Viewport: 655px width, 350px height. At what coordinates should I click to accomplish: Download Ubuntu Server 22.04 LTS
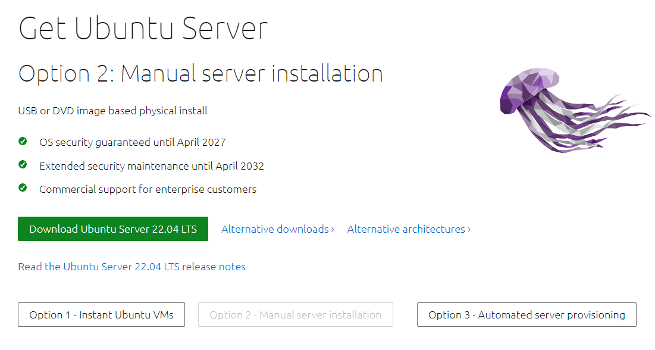(113, 229)
